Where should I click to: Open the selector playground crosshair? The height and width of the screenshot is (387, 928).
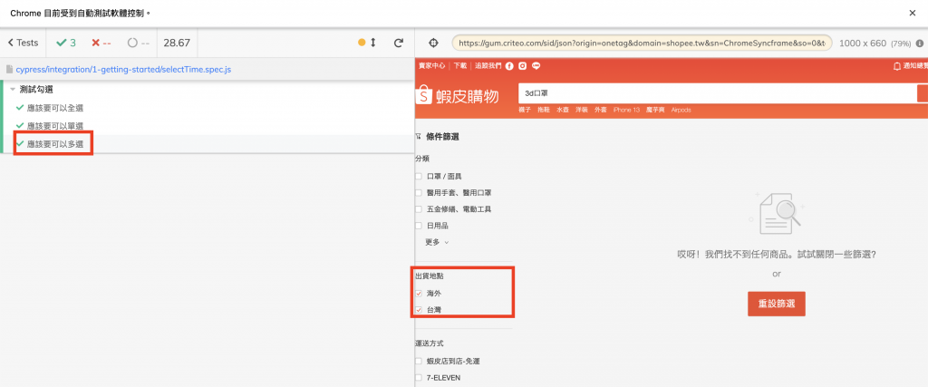[433, 43]
